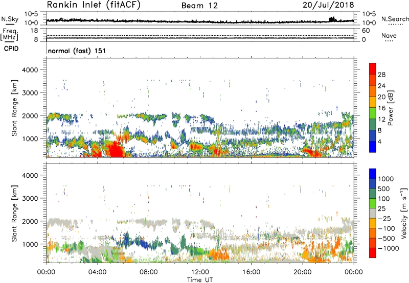Click the "normal (fast) 151" mode text
This screenshot has height=283, width=409.
[77, 51]
